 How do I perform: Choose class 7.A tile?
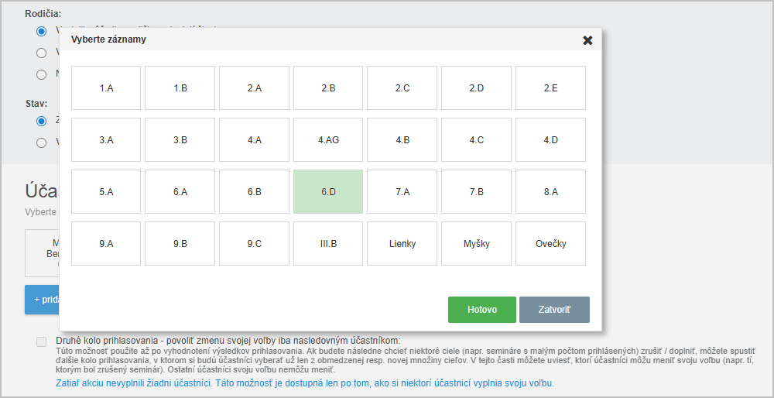402,192
